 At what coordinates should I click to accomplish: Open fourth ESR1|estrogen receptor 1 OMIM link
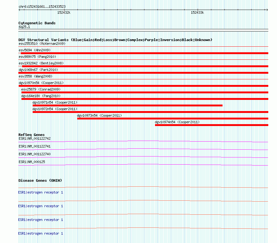40,233
